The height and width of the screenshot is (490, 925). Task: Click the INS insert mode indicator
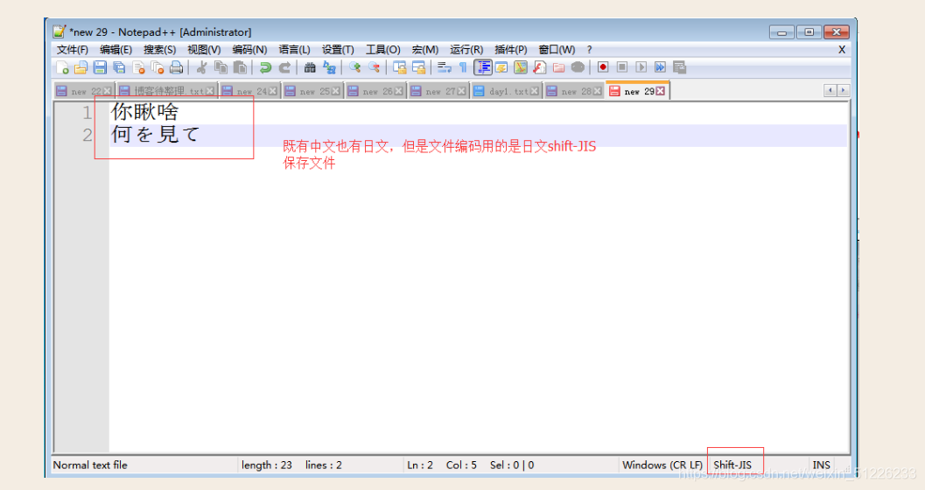821,465
